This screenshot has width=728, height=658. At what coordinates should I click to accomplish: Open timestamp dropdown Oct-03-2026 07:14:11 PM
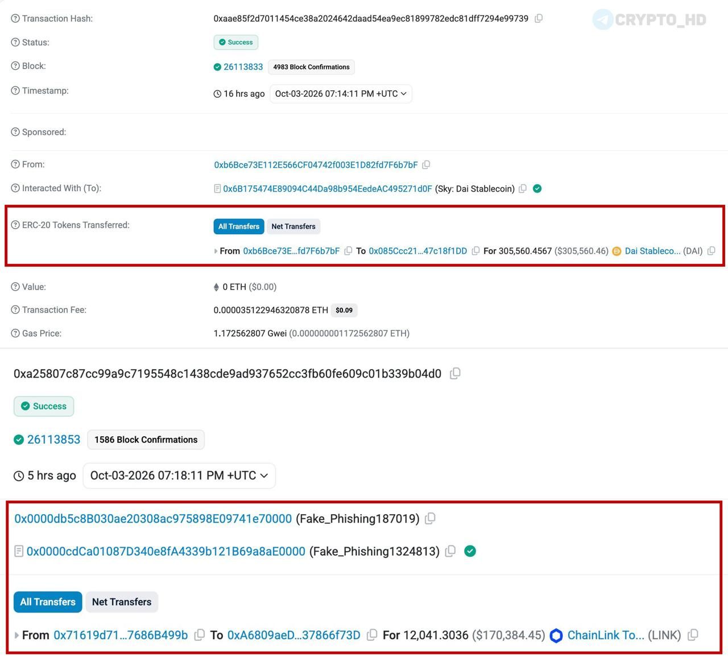coord(340,94)
